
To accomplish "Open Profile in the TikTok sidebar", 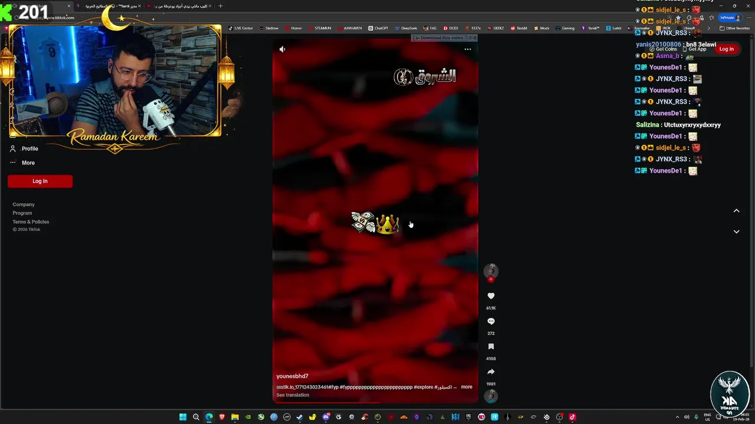I will point(24,148).
